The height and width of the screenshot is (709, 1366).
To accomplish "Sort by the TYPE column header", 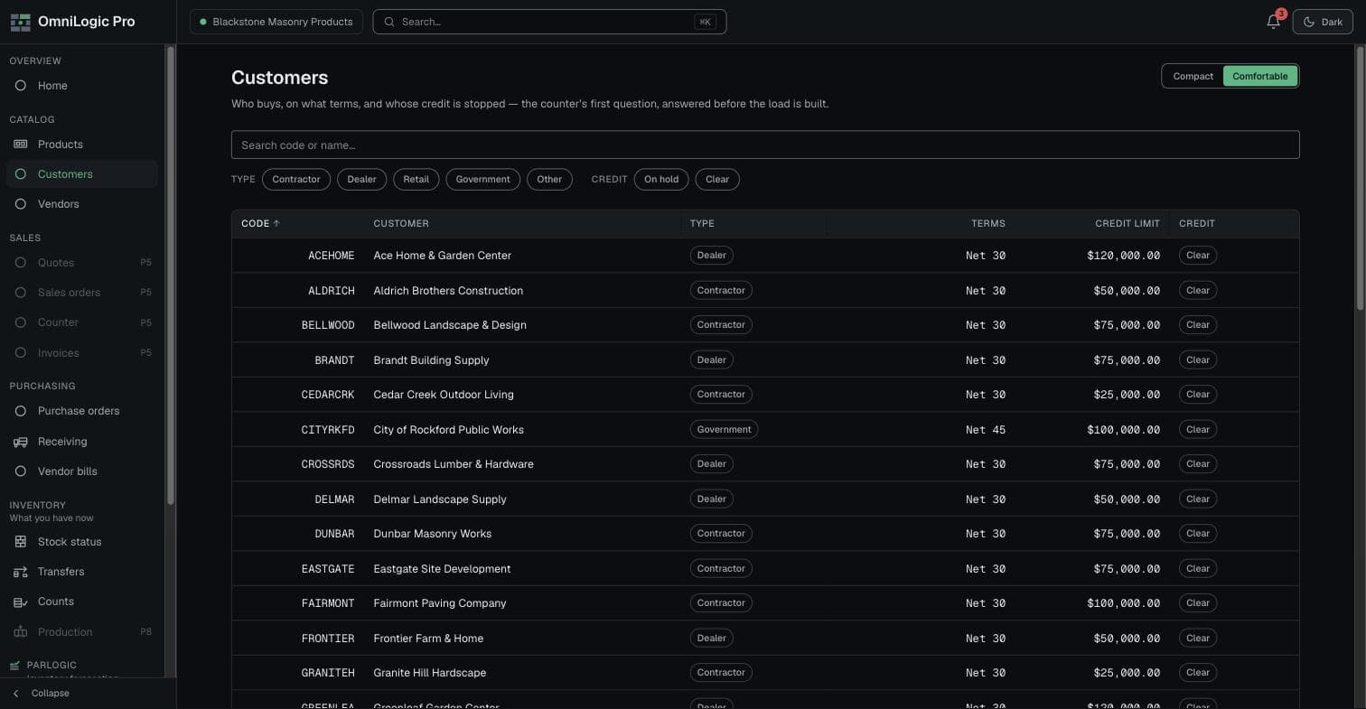I will pyautogui.click(x=702, y=223).
